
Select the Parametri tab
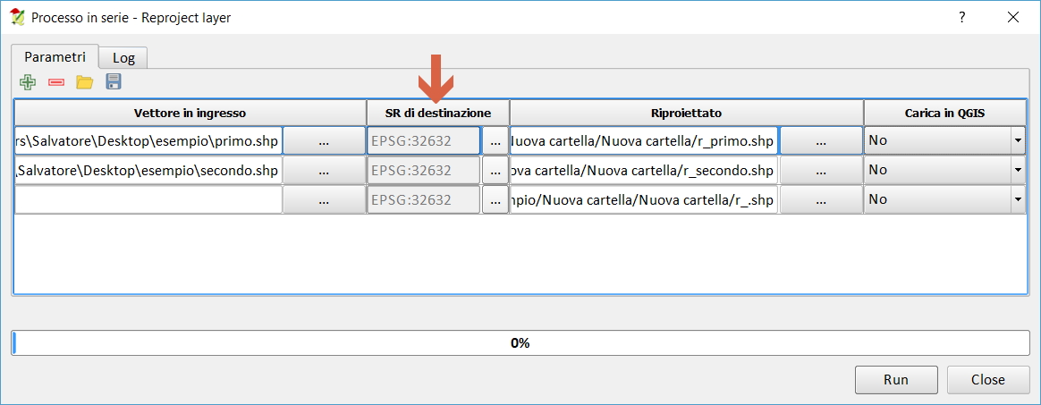55,55
